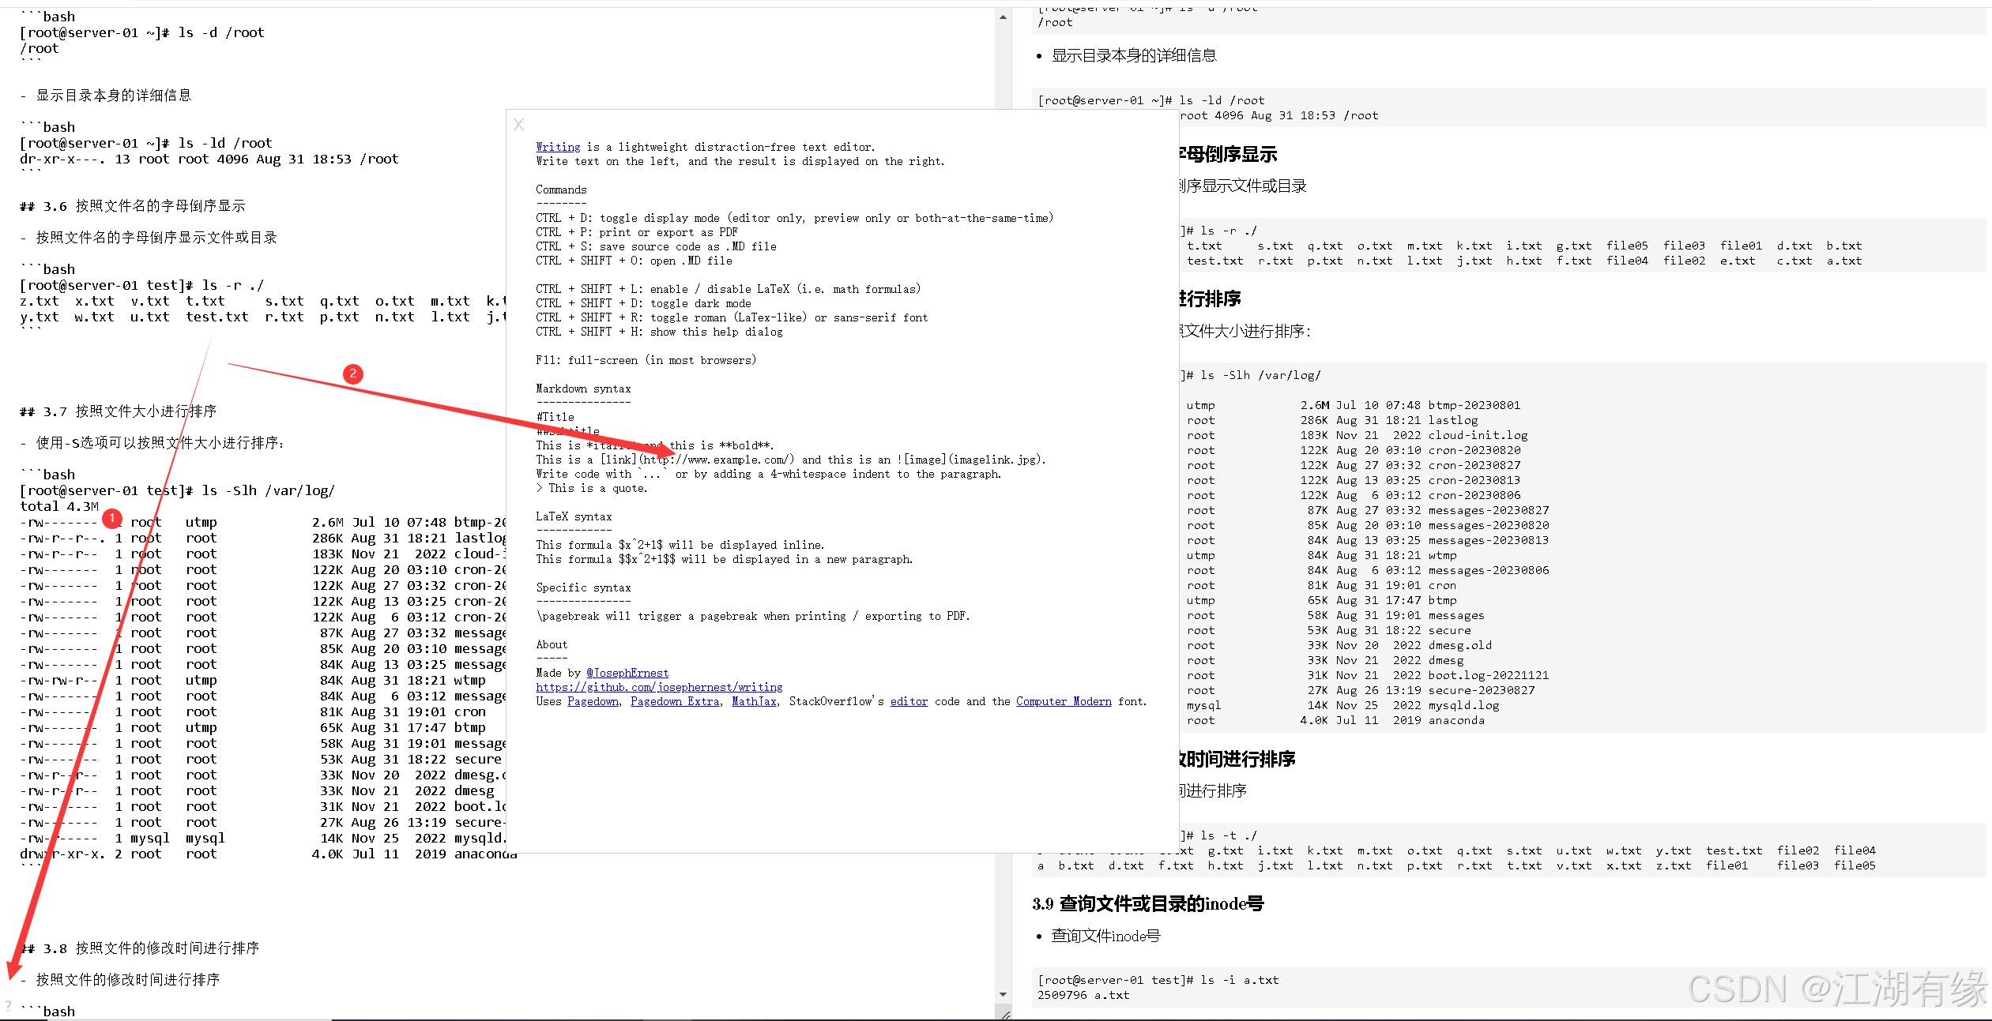The image size is (1992, 1021).
Task: Open the @JosephErnest link
Action: tap(627, 673)
